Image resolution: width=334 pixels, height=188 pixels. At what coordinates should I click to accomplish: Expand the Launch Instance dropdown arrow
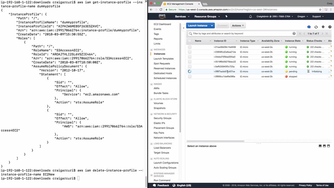click(212, 26)
